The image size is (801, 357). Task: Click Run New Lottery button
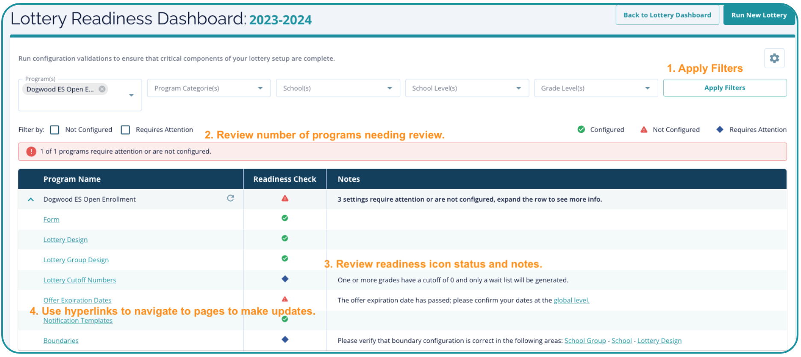coord(759,15)
